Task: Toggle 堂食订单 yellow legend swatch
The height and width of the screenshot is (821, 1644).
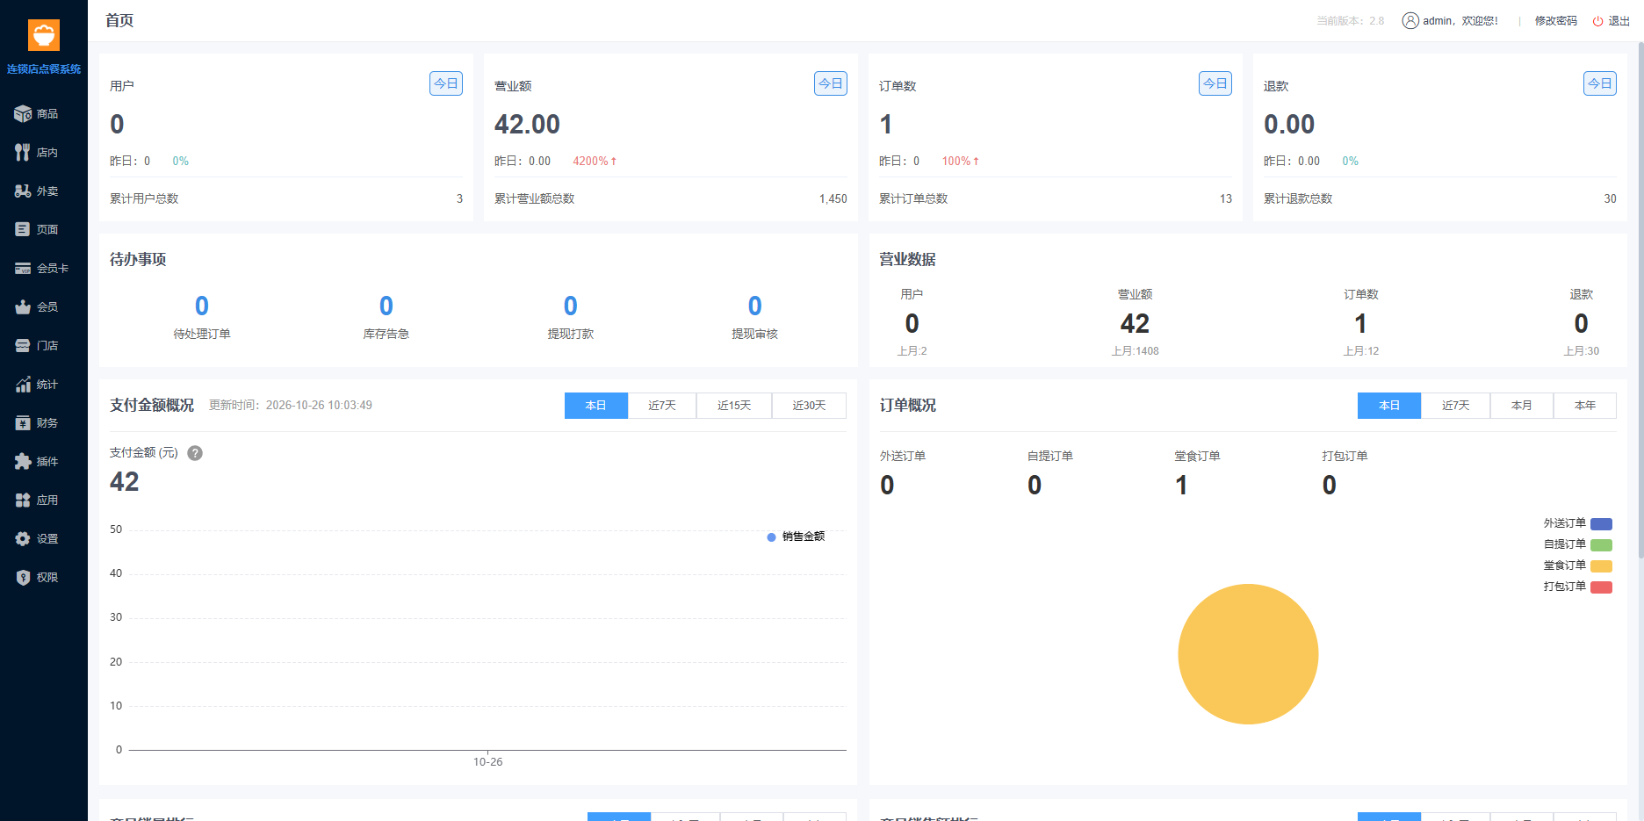Action: [x=1601, y=566]
